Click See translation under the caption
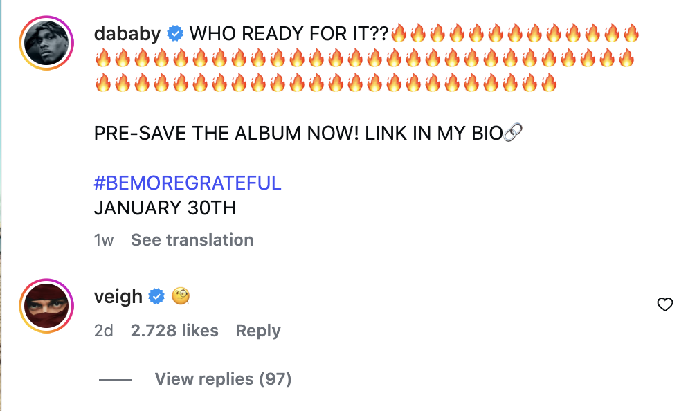Screen dimensions: 688x411 click(x=192, y=240)
